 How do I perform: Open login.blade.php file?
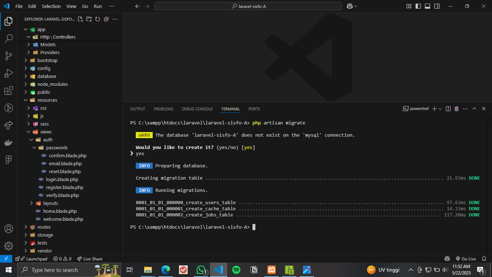[x=62, y=179]
